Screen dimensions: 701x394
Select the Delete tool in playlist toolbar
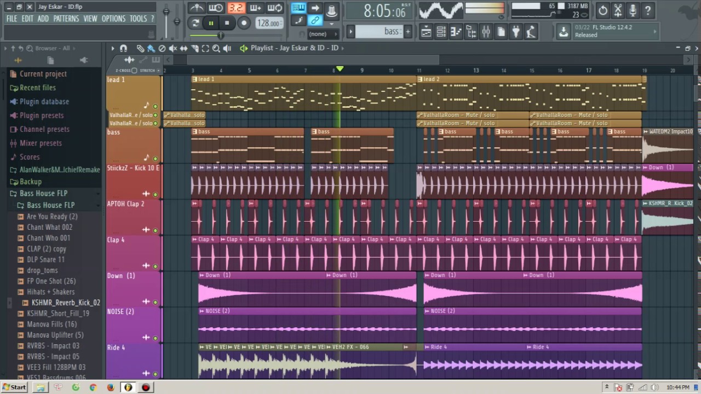[x=162, y=48]
